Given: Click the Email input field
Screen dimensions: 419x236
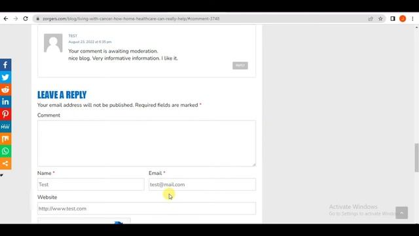Looking at the screenshot, I should (x=202, y=184).
